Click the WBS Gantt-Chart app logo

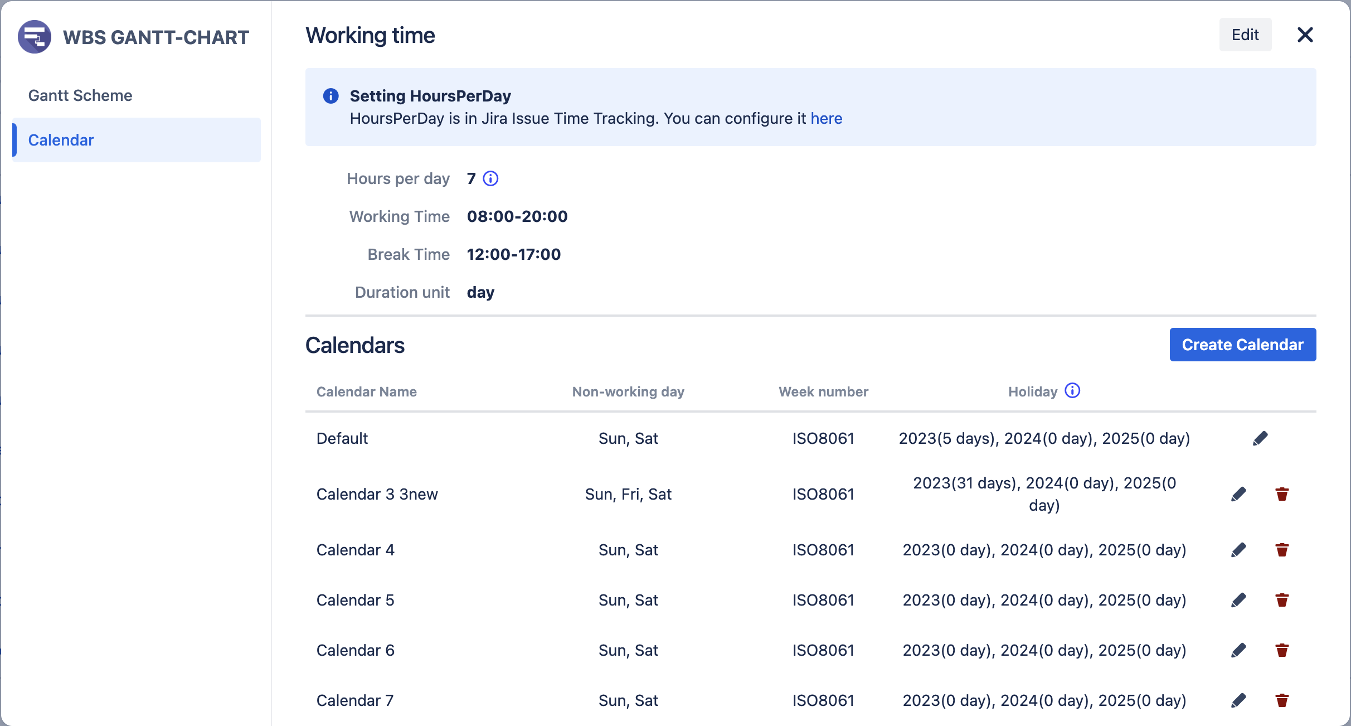coord(35,36)
